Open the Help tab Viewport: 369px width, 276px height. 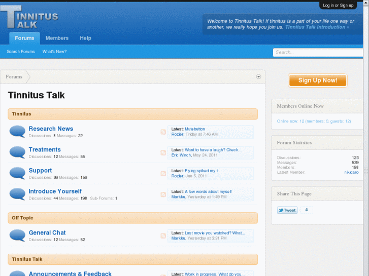85,38
